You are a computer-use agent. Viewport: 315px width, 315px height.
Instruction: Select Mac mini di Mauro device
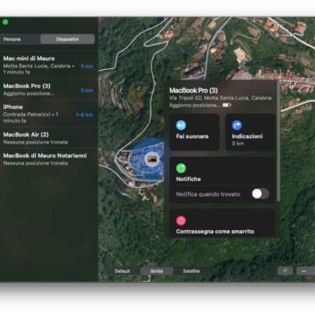point(48,65)
